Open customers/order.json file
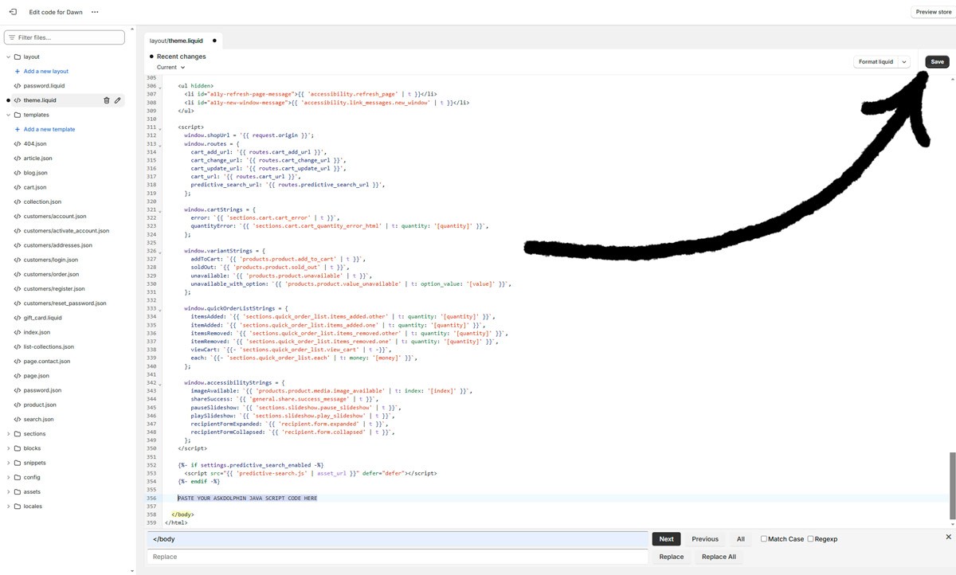This screenshot has width=956, height=575. pyautogui.click(x=52, y=275)
